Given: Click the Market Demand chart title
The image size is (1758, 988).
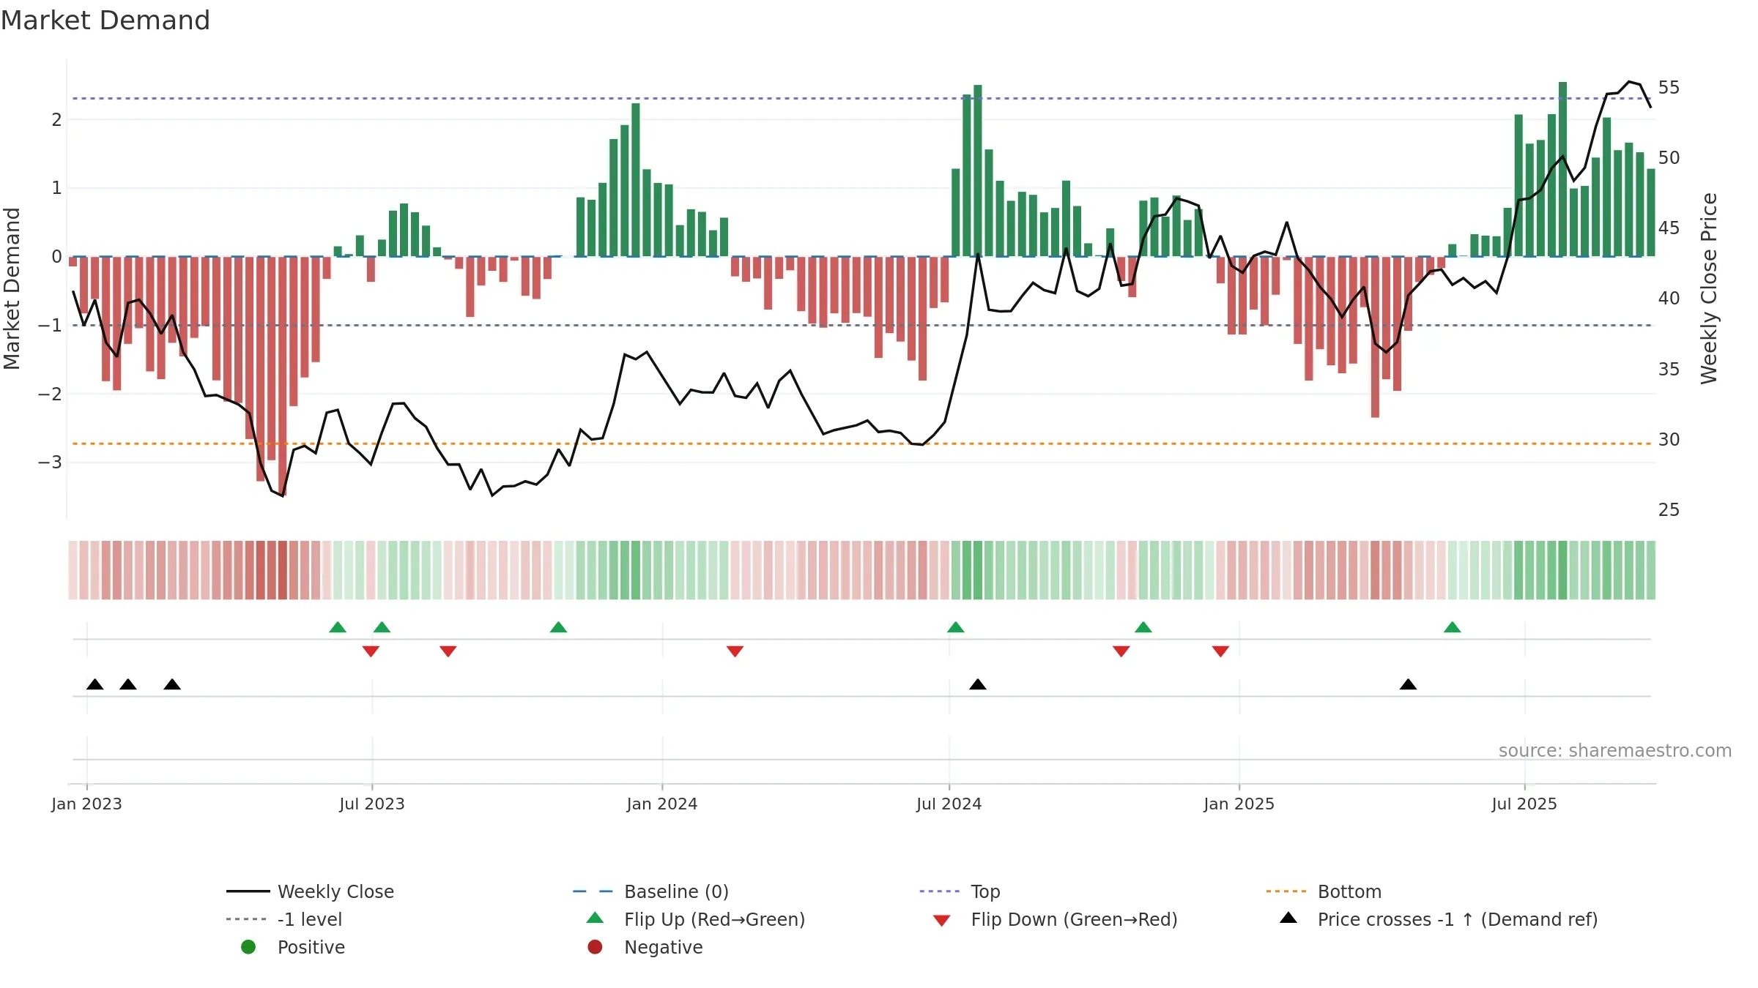Looking at the screenshot, I should click(105, 20).
